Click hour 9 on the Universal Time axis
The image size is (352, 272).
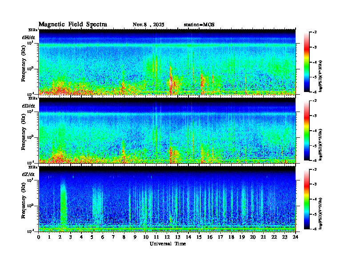(x=135, y=237)
